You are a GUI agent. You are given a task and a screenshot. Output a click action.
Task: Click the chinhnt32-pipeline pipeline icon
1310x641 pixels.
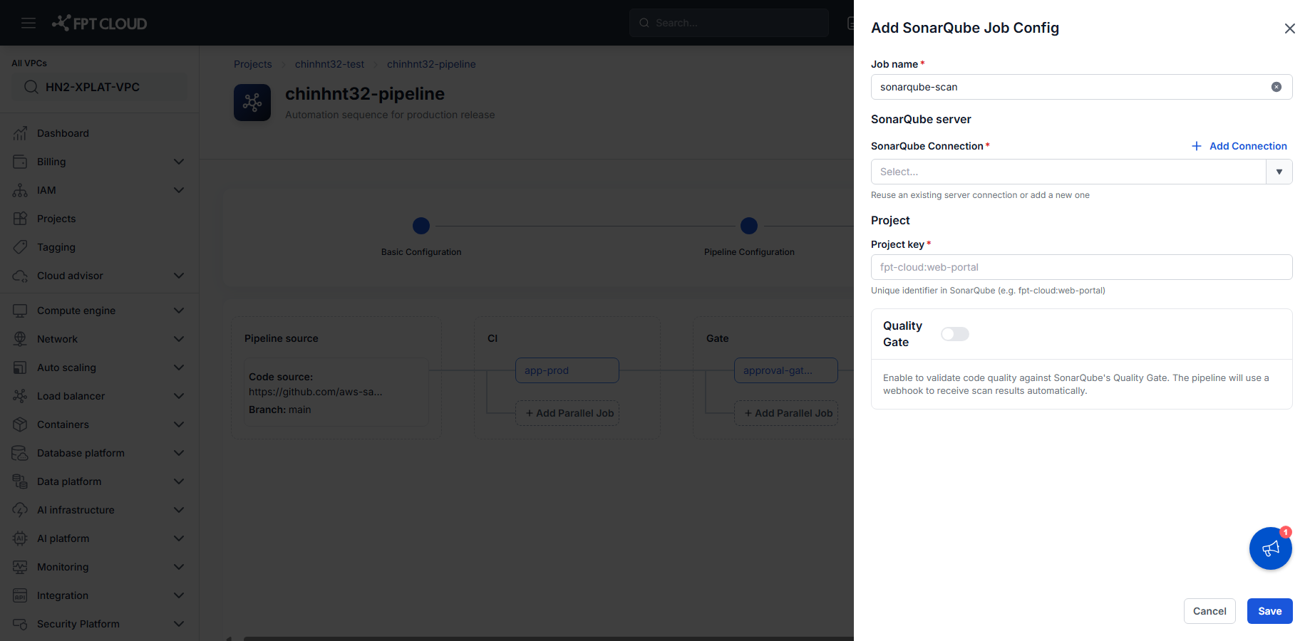click(252, 103)
